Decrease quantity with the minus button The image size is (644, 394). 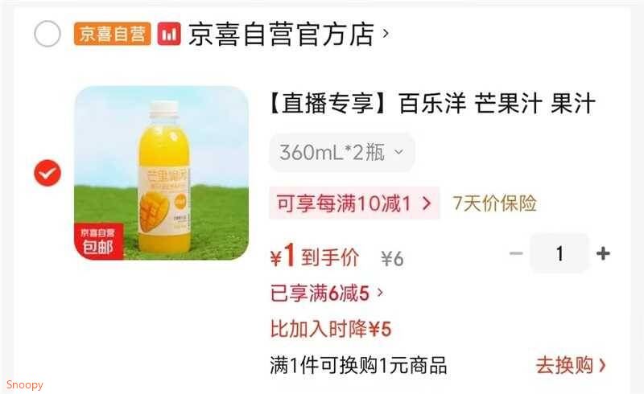tap(516, 253)
